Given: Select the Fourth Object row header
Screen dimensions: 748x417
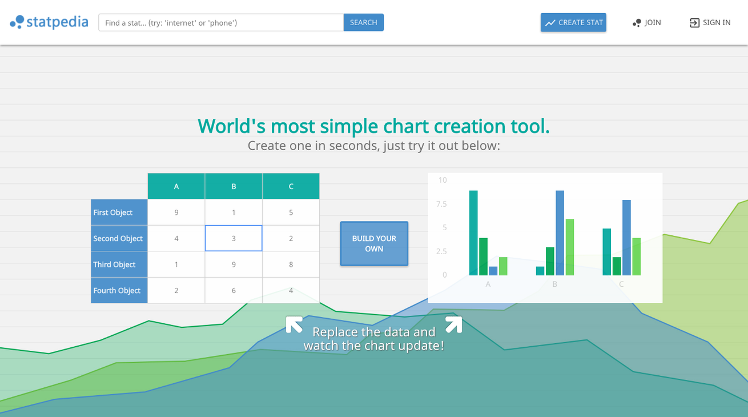Looking at the screenshot, I should [x=119, y=290].
